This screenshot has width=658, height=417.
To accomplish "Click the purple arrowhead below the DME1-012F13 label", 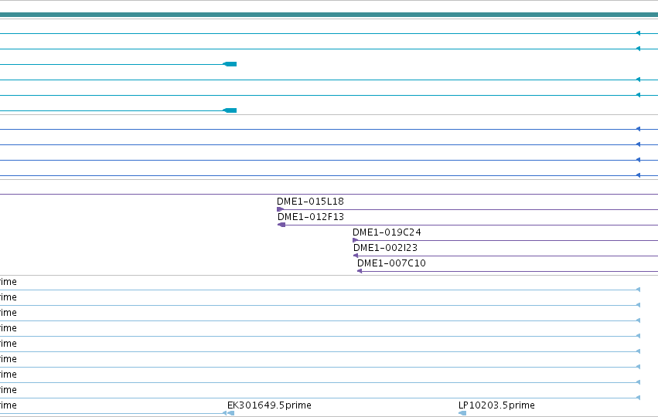I will [x=281, y=225].
